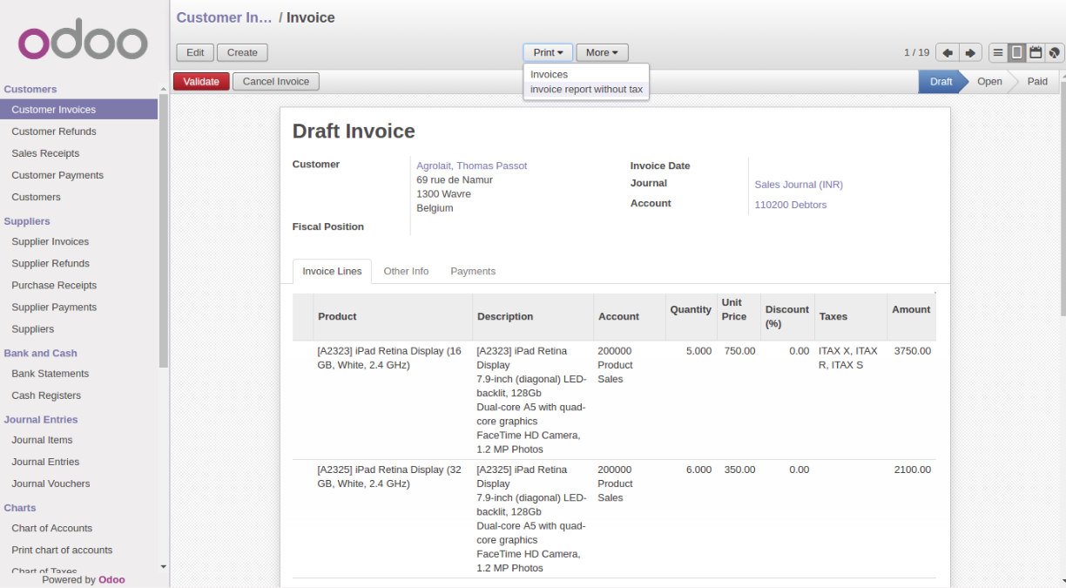The height and width of the screenshot is (588, 1066).
Task: Open the Payments tab
Action: pos(473,271)
